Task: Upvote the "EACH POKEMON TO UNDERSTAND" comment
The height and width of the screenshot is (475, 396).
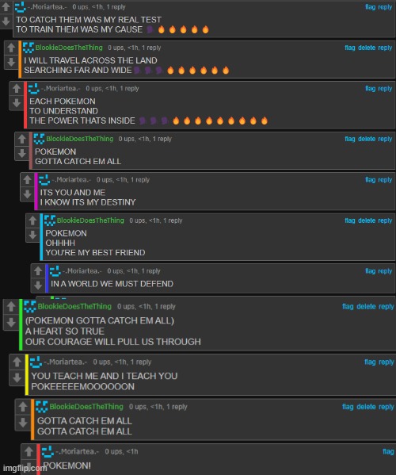Action: click(17, 89)
